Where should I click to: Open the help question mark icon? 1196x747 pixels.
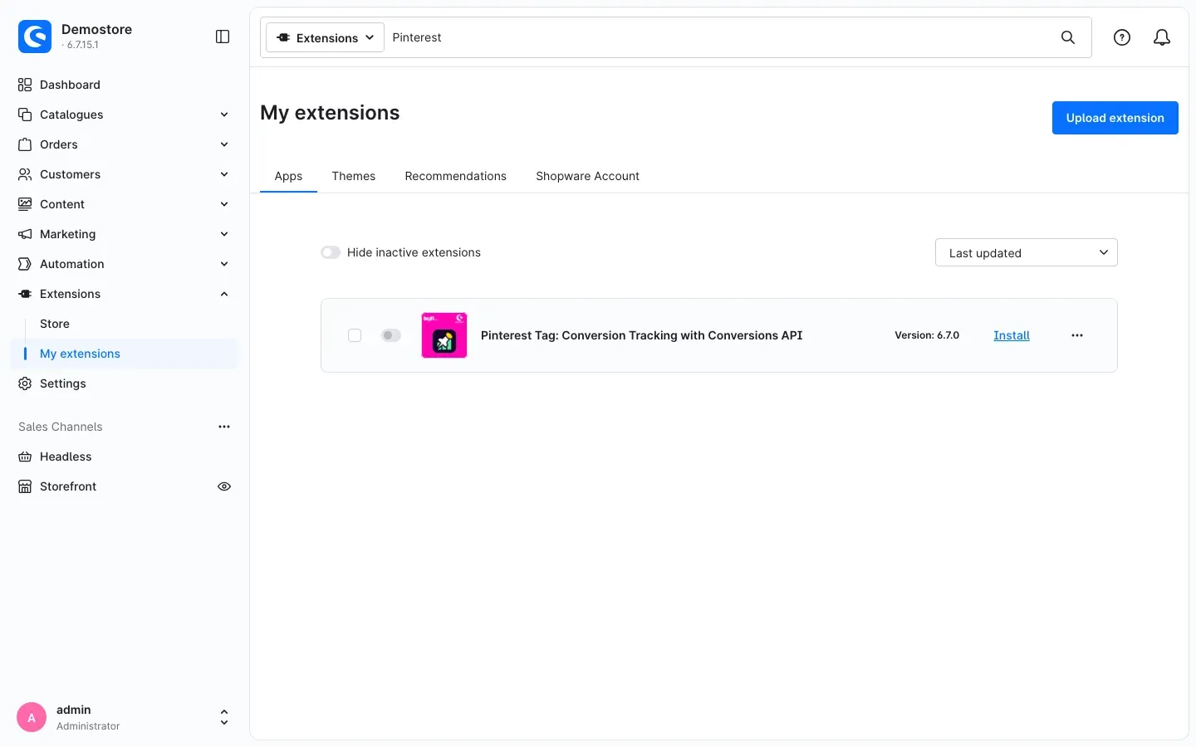tap(1122, 37)
